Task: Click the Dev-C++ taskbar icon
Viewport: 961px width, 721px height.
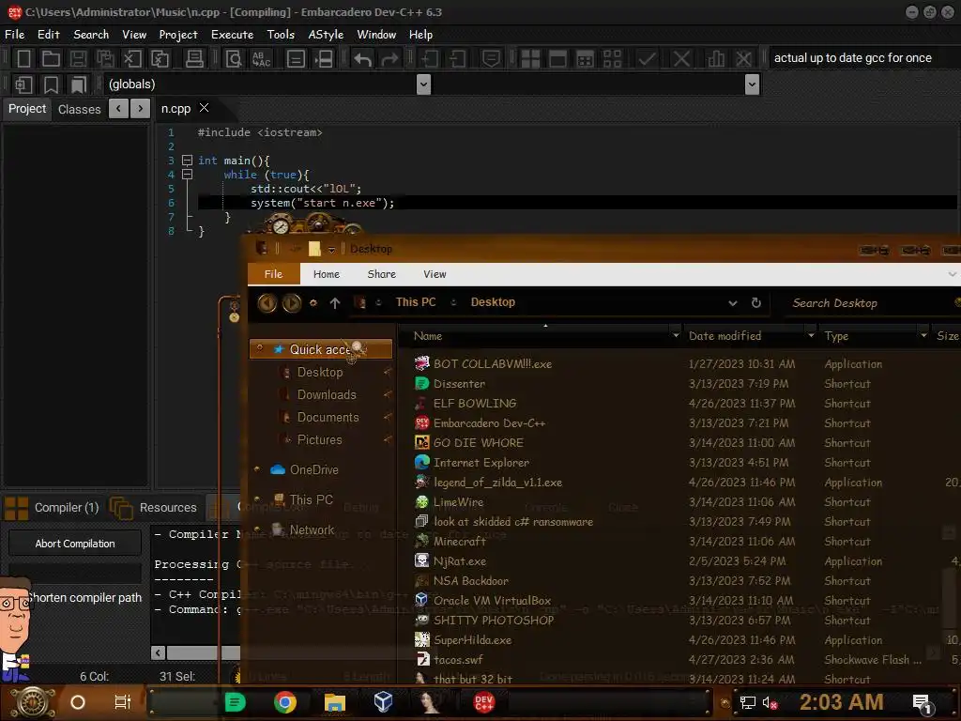Action: 483,702
